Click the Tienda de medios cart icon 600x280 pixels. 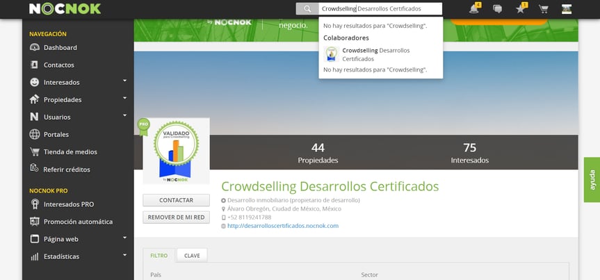tap(35, 152)
